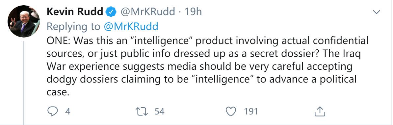Follow the blue @MrKRudd replying-to link

click(x=131, y=27)
